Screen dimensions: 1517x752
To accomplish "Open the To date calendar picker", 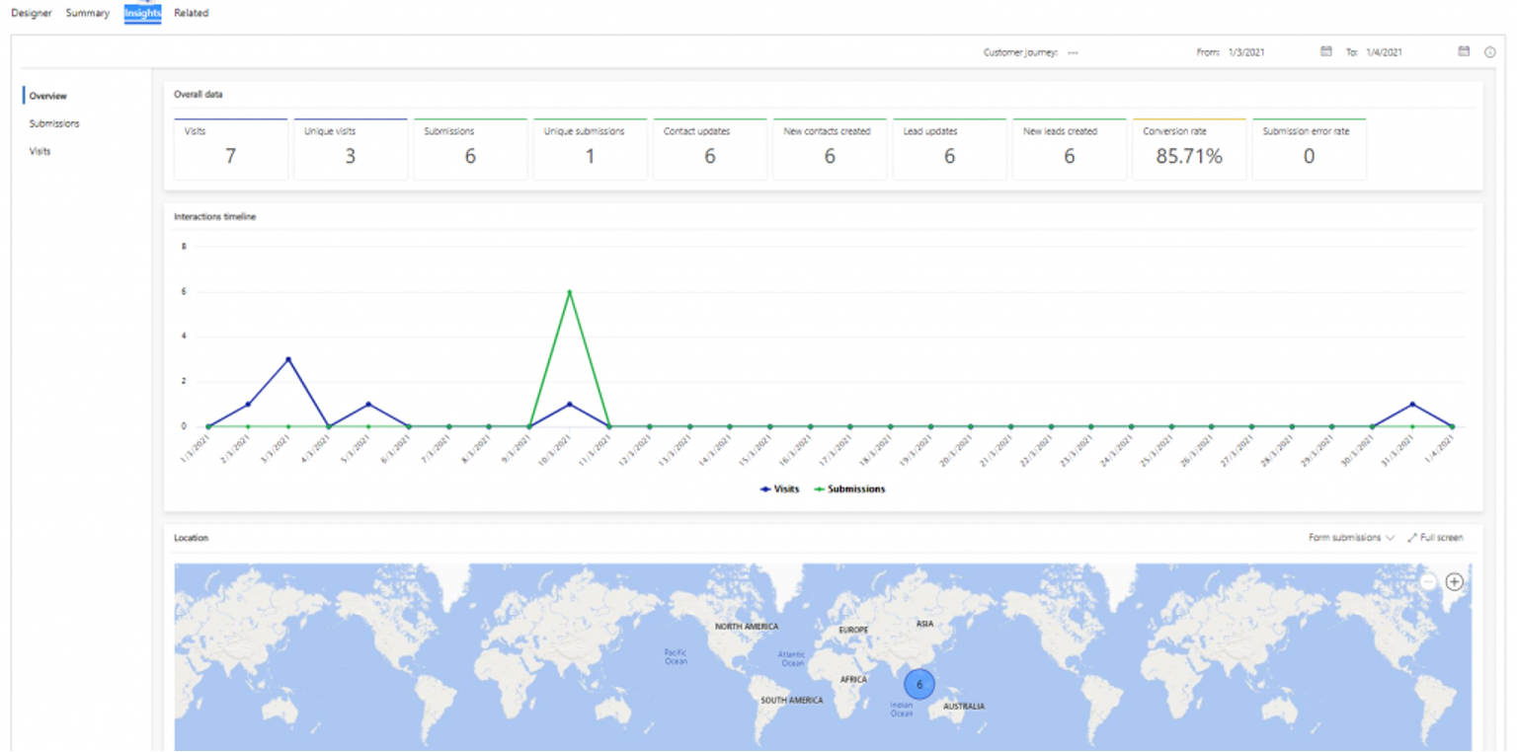I will click(1464, 52).
